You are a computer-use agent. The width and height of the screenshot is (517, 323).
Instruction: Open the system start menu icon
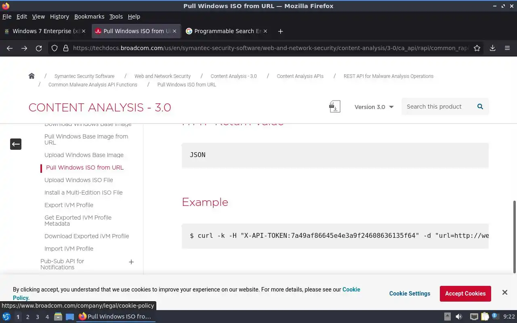coord(6,317)
